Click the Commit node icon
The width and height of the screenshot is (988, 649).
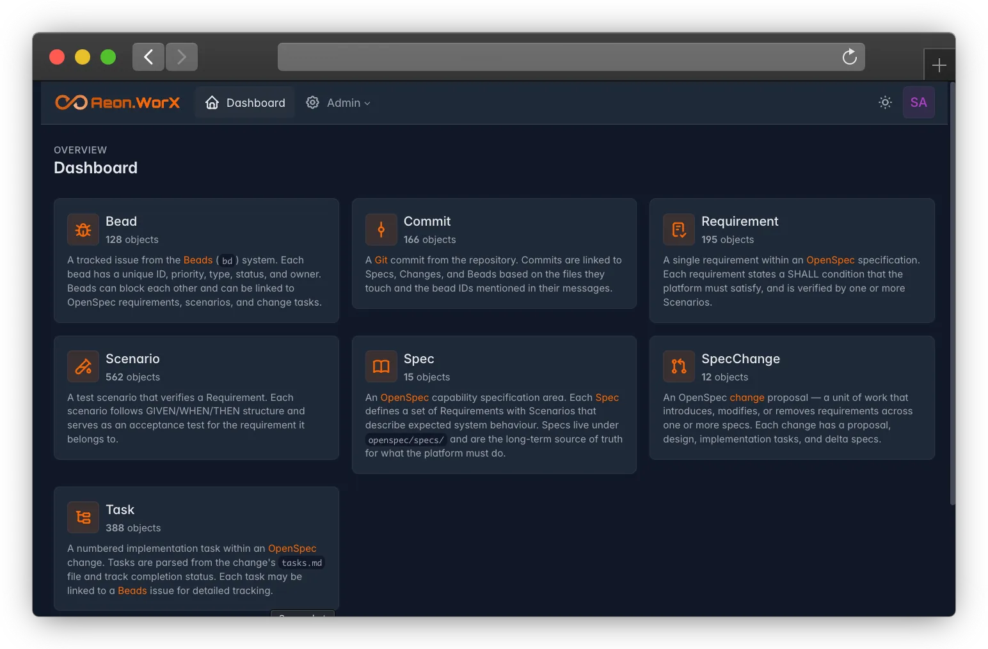click(x=381, y=230)
